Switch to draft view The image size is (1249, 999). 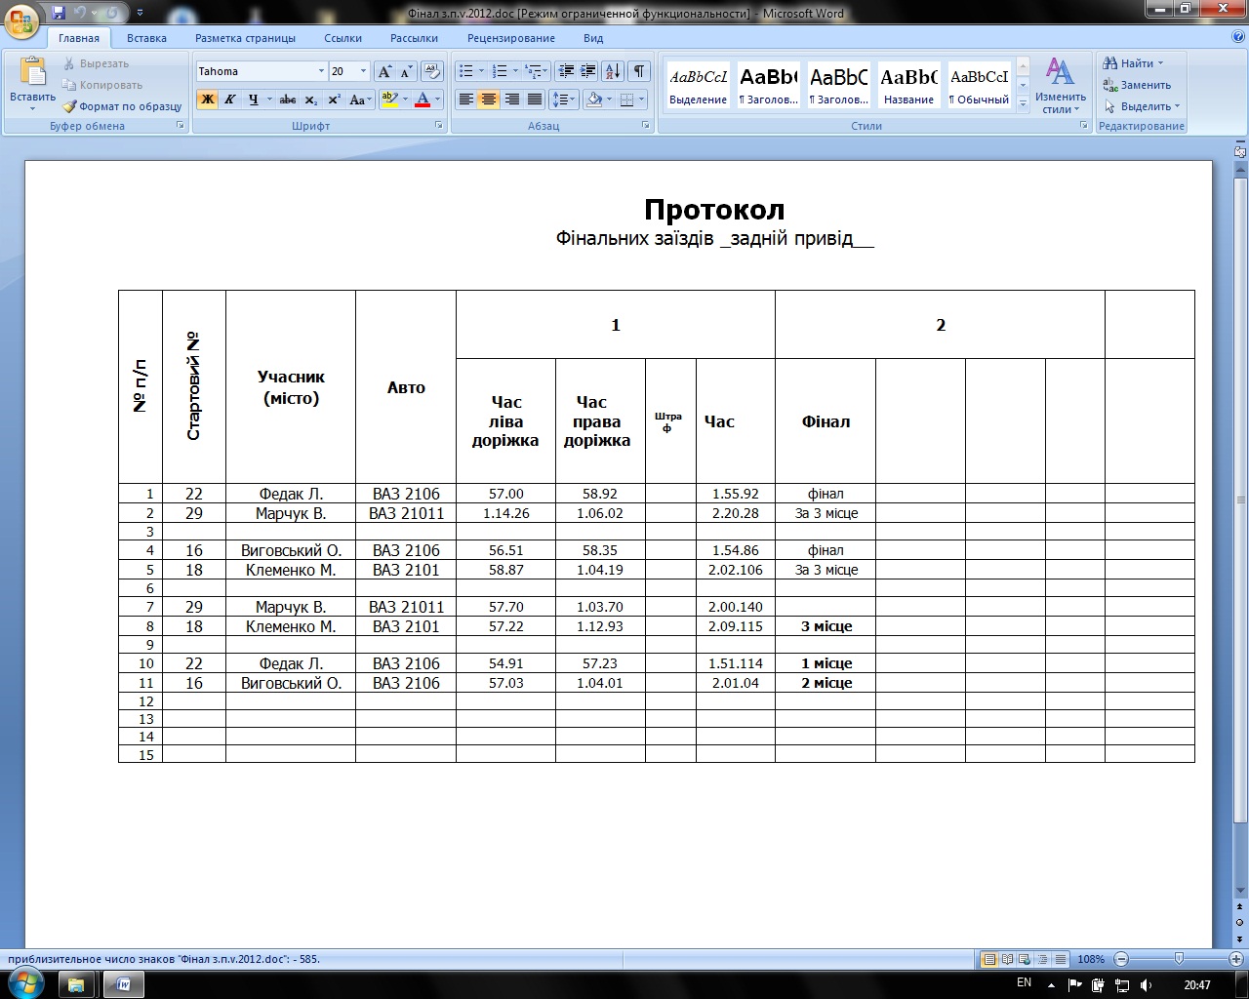tap(1061, 959)
